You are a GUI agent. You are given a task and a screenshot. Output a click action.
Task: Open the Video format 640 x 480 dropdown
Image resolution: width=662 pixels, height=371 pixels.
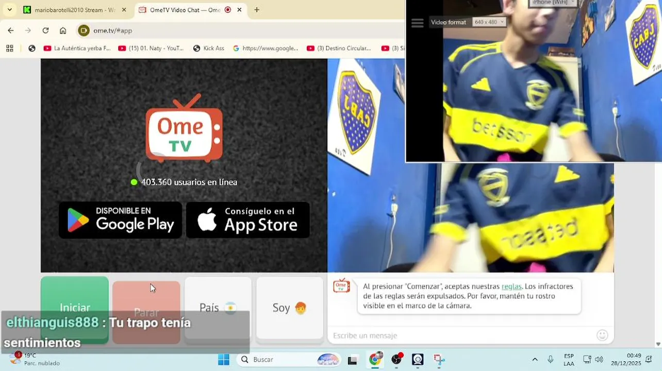[489, 22]
